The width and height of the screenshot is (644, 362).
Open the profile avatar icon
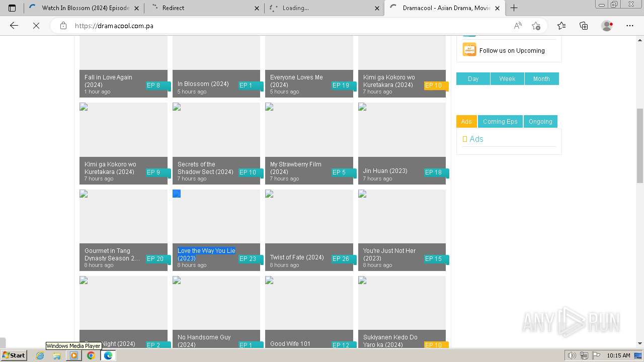pos(607,26)
